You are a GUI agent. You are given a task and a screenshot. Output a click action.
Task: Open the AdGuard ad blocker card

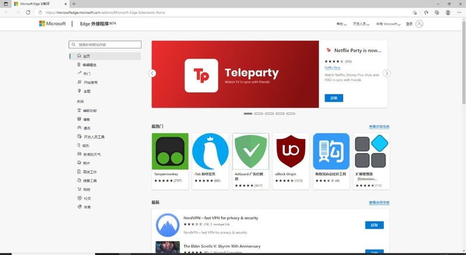[x=250, y=161]
